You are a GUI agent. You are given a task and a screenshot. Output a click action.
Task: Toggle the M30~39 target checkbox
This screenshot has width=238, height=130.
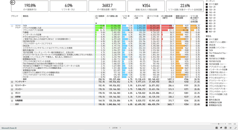[207, 24]
